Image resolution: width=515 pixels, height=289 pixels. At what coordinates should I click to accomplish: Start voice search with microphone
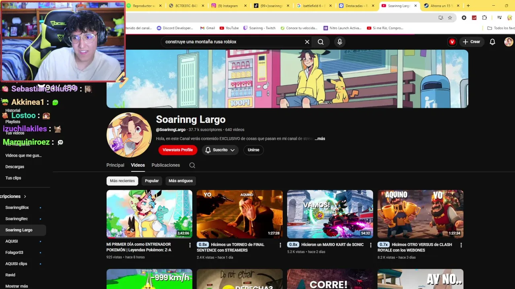tap(340, 42)
